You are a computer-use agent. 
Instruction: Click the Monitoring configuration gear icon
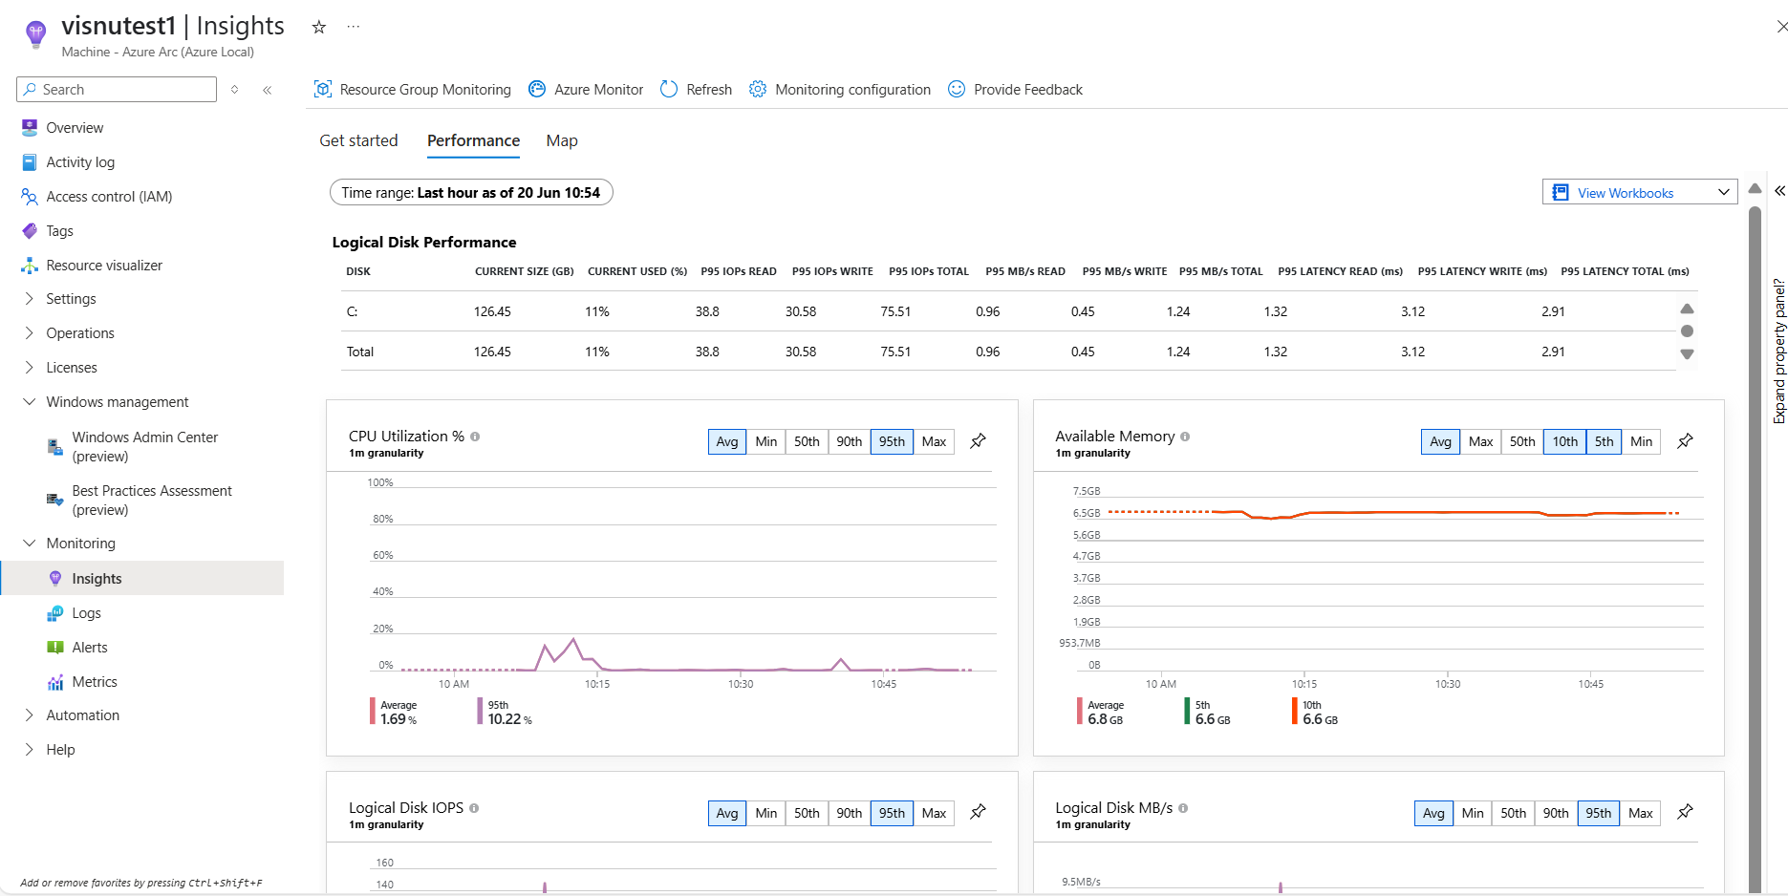758,89
